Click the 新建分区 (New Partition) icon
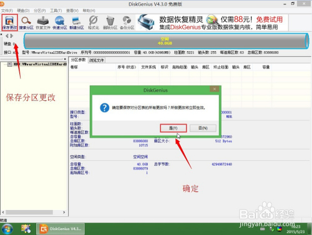Viewport: 312px width, 235px height. [x=77, y=22]
